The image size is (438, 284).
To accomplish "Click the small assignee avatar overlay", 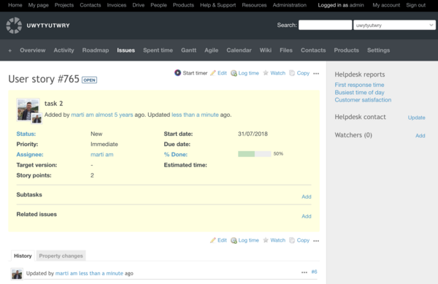I will (36, 118).
